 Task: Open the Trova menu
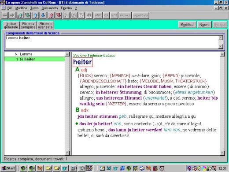[34, 8]
